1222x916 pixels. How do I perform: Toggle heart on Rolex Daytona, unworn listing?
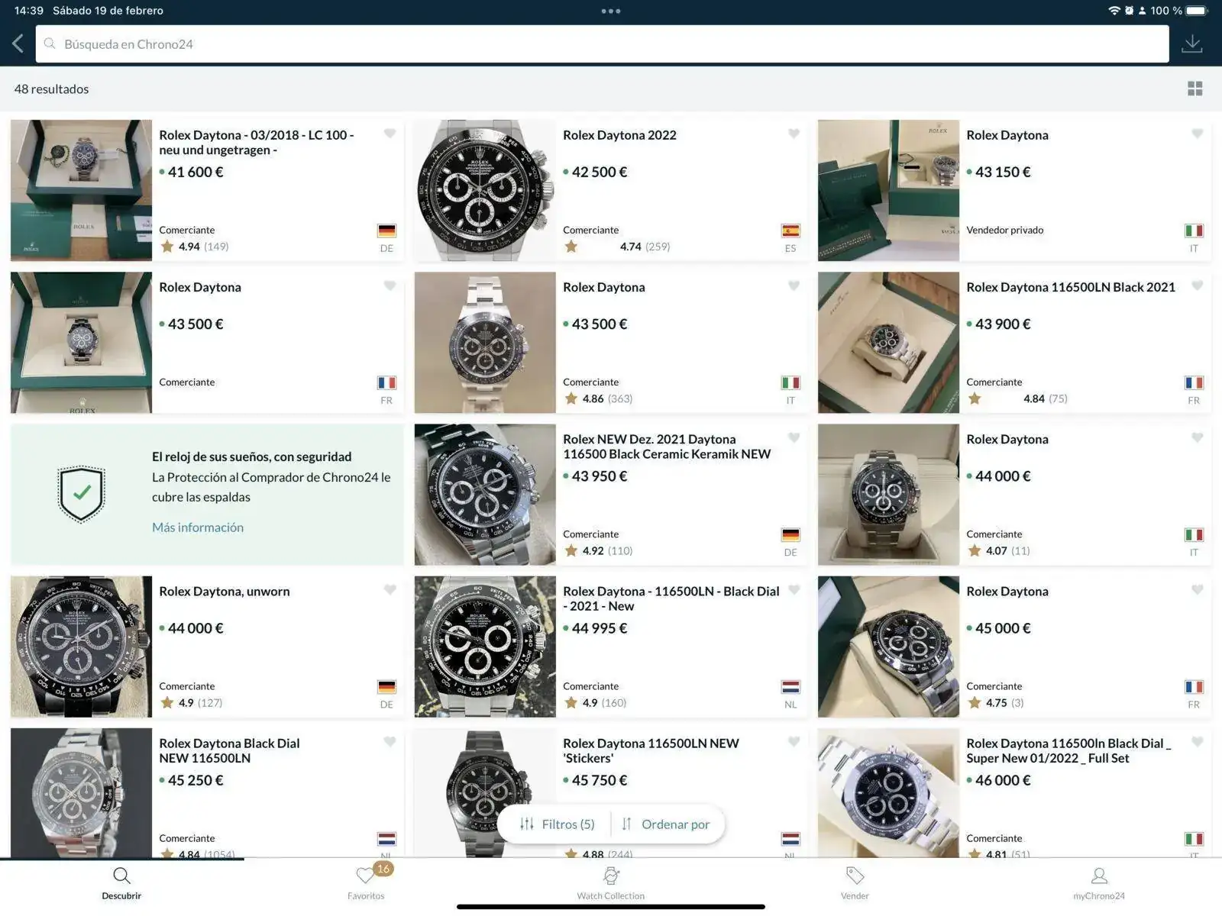coord(390,590)
